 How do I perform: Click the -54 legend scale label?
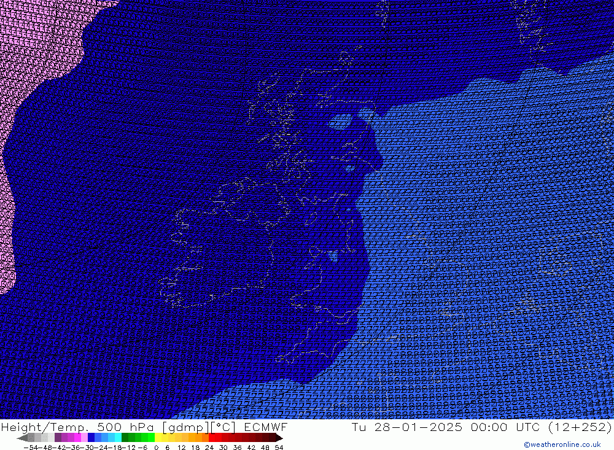[x=31, y=448]
